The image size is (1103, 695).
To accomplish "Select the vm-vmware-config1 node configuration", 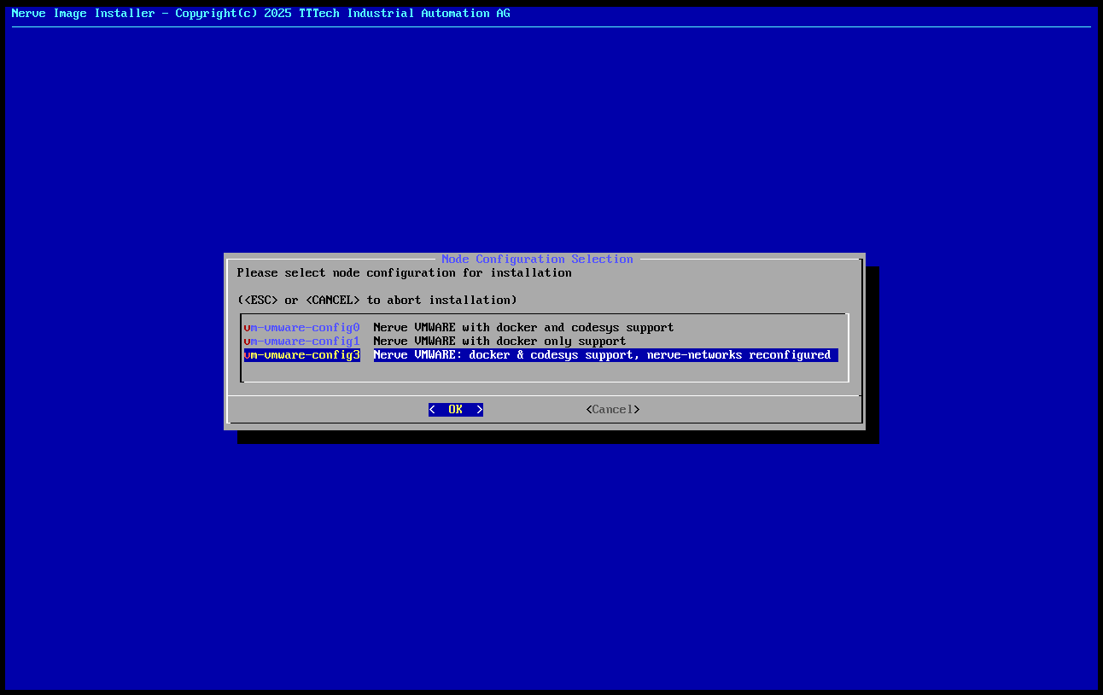I will tap(301, 341).
